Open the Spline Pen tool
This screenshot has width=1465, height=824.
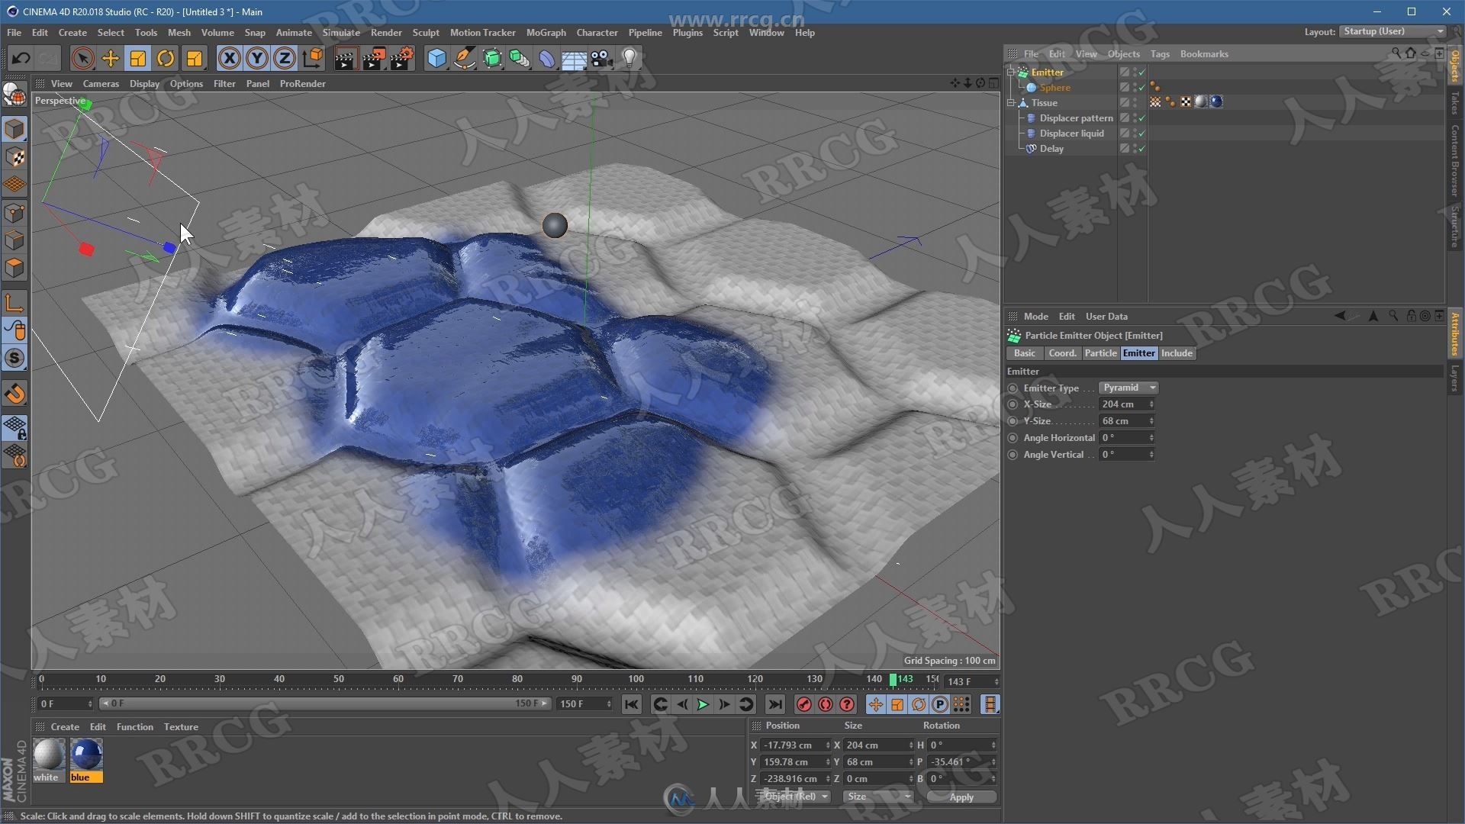(x=464, y=59)
